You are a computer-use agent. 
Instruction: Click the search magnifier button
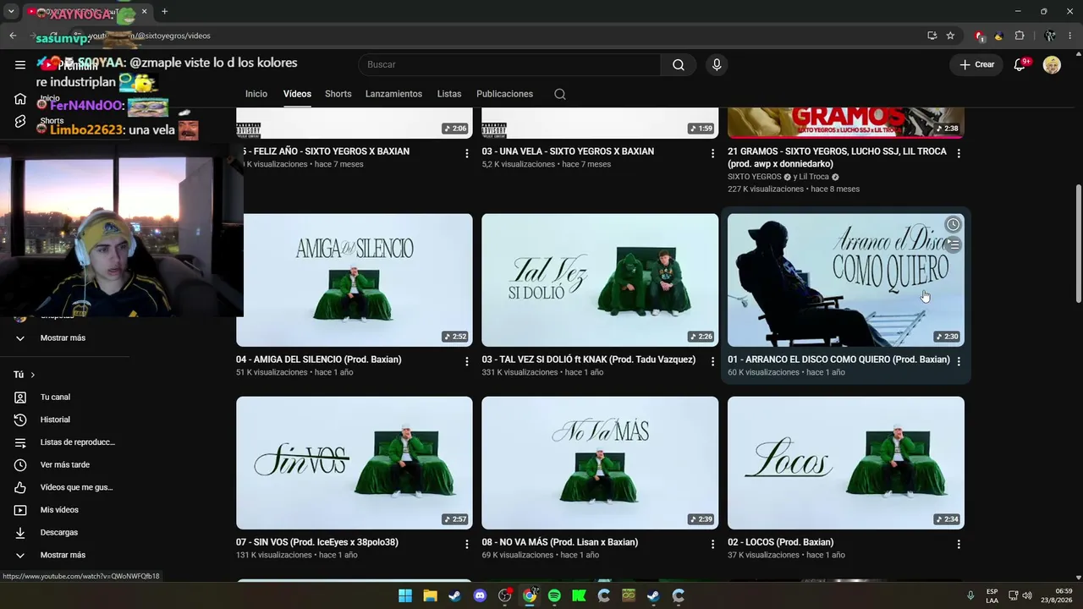coord(679,65)
